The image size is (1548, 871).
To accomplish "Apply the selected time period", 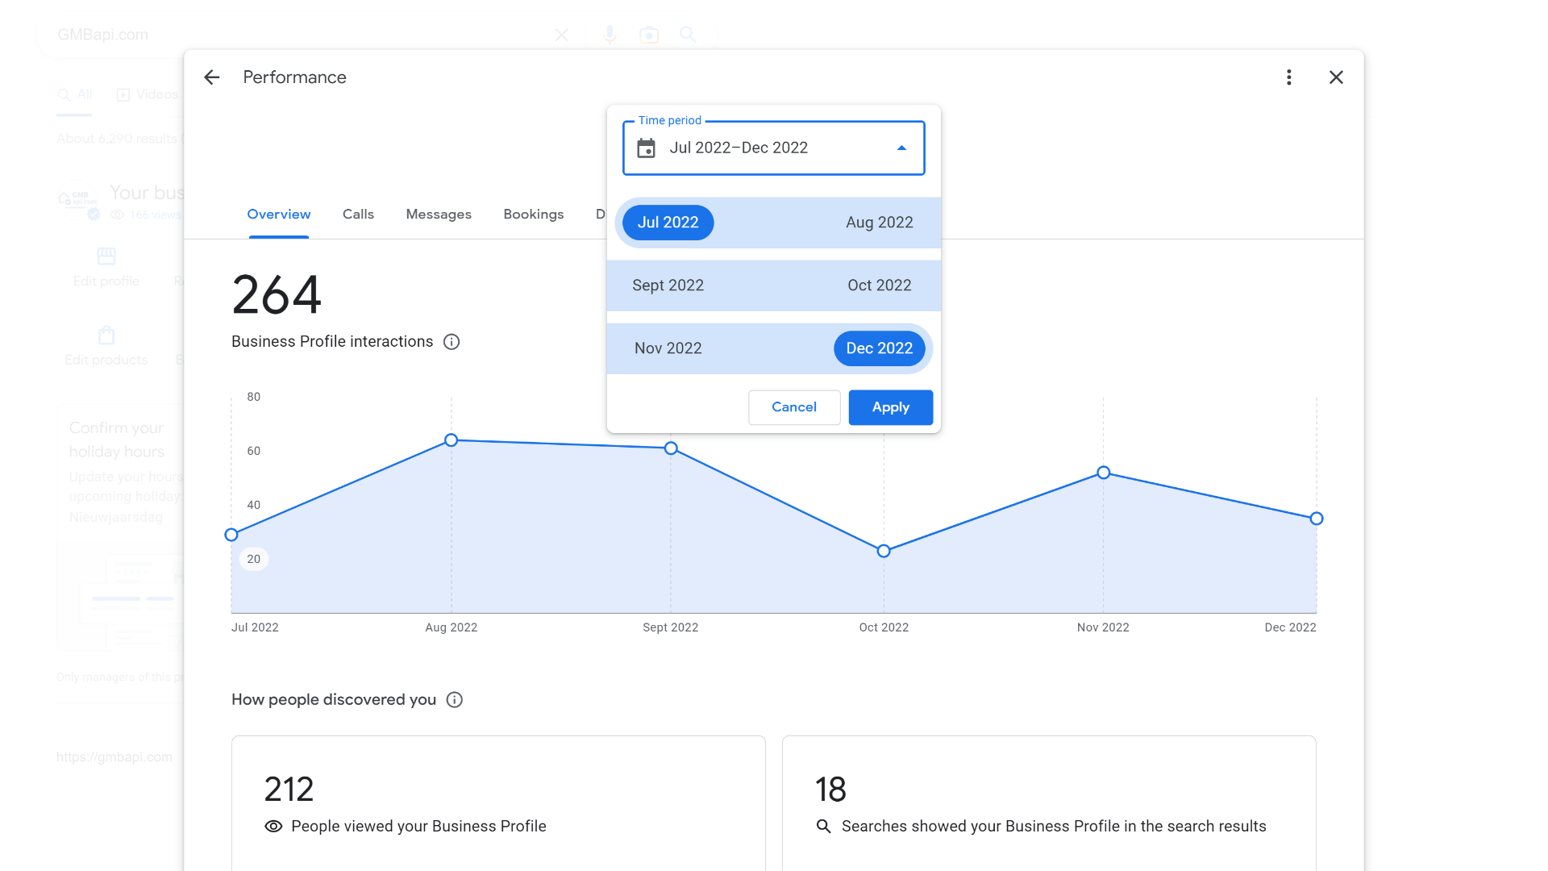I will click(890, 407).
